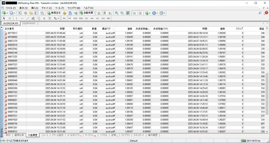Expand the new chart dropdown arrow
This screenshot has height=143, width=270.
click(x=7, y=13)
